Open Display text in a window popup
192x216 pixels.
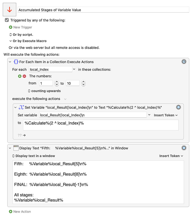point(34,156)
